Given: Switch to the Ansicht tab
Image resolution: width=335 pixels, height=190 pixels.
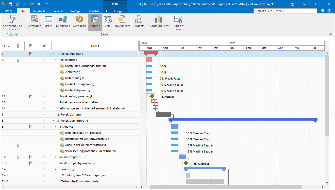Looking at the screenshot, I should click(59, 11).
